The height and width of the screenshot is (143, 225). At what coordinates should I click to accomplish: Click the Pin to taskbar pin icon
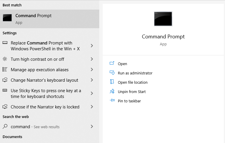[112, 101]
